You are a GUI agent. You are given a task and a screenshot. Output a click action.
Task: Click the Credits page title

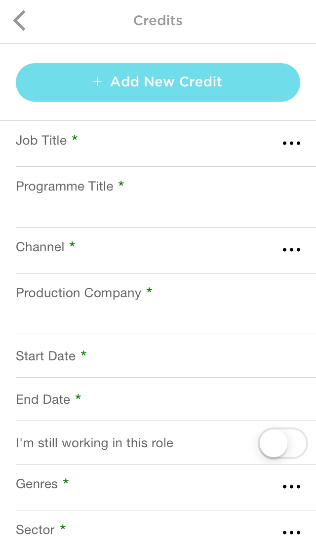(x=158, y=21)
